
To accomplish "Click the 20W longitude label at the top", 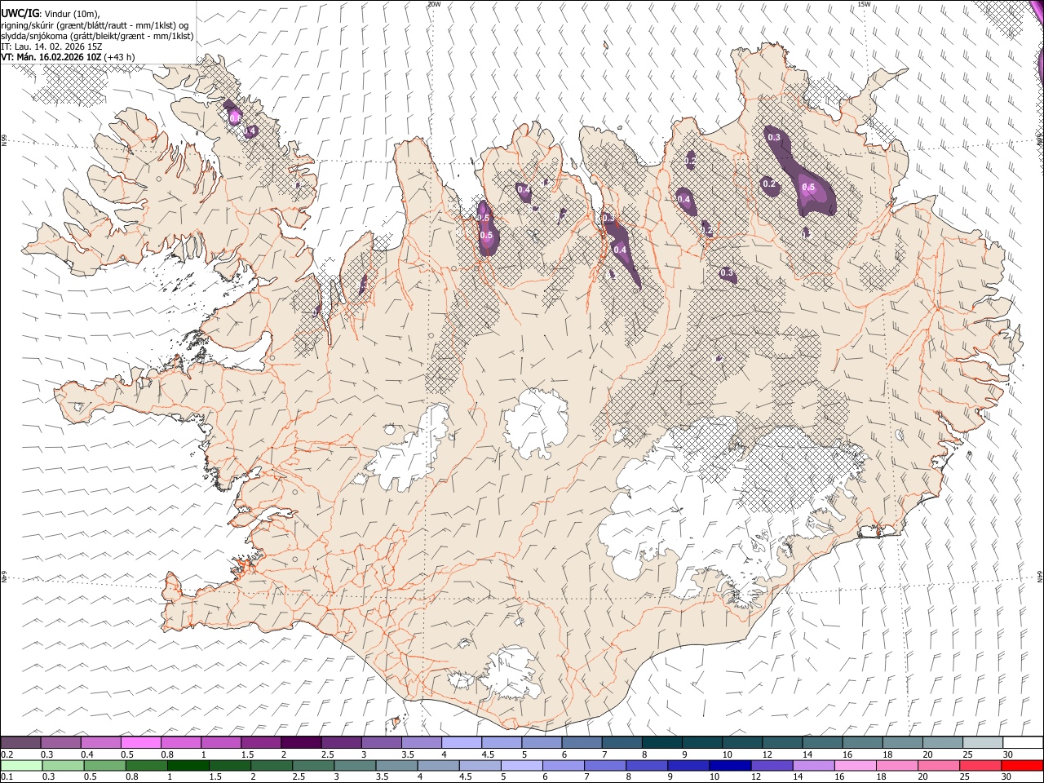I will click(x=434, y=4).
